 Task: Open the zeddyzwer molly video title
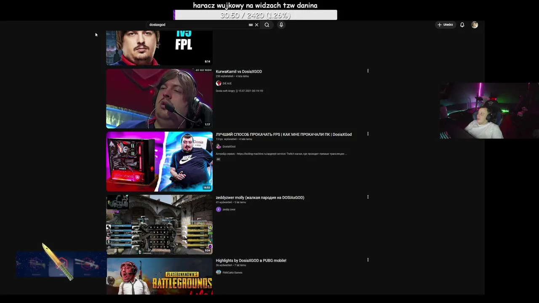click(x=260, y=197)
